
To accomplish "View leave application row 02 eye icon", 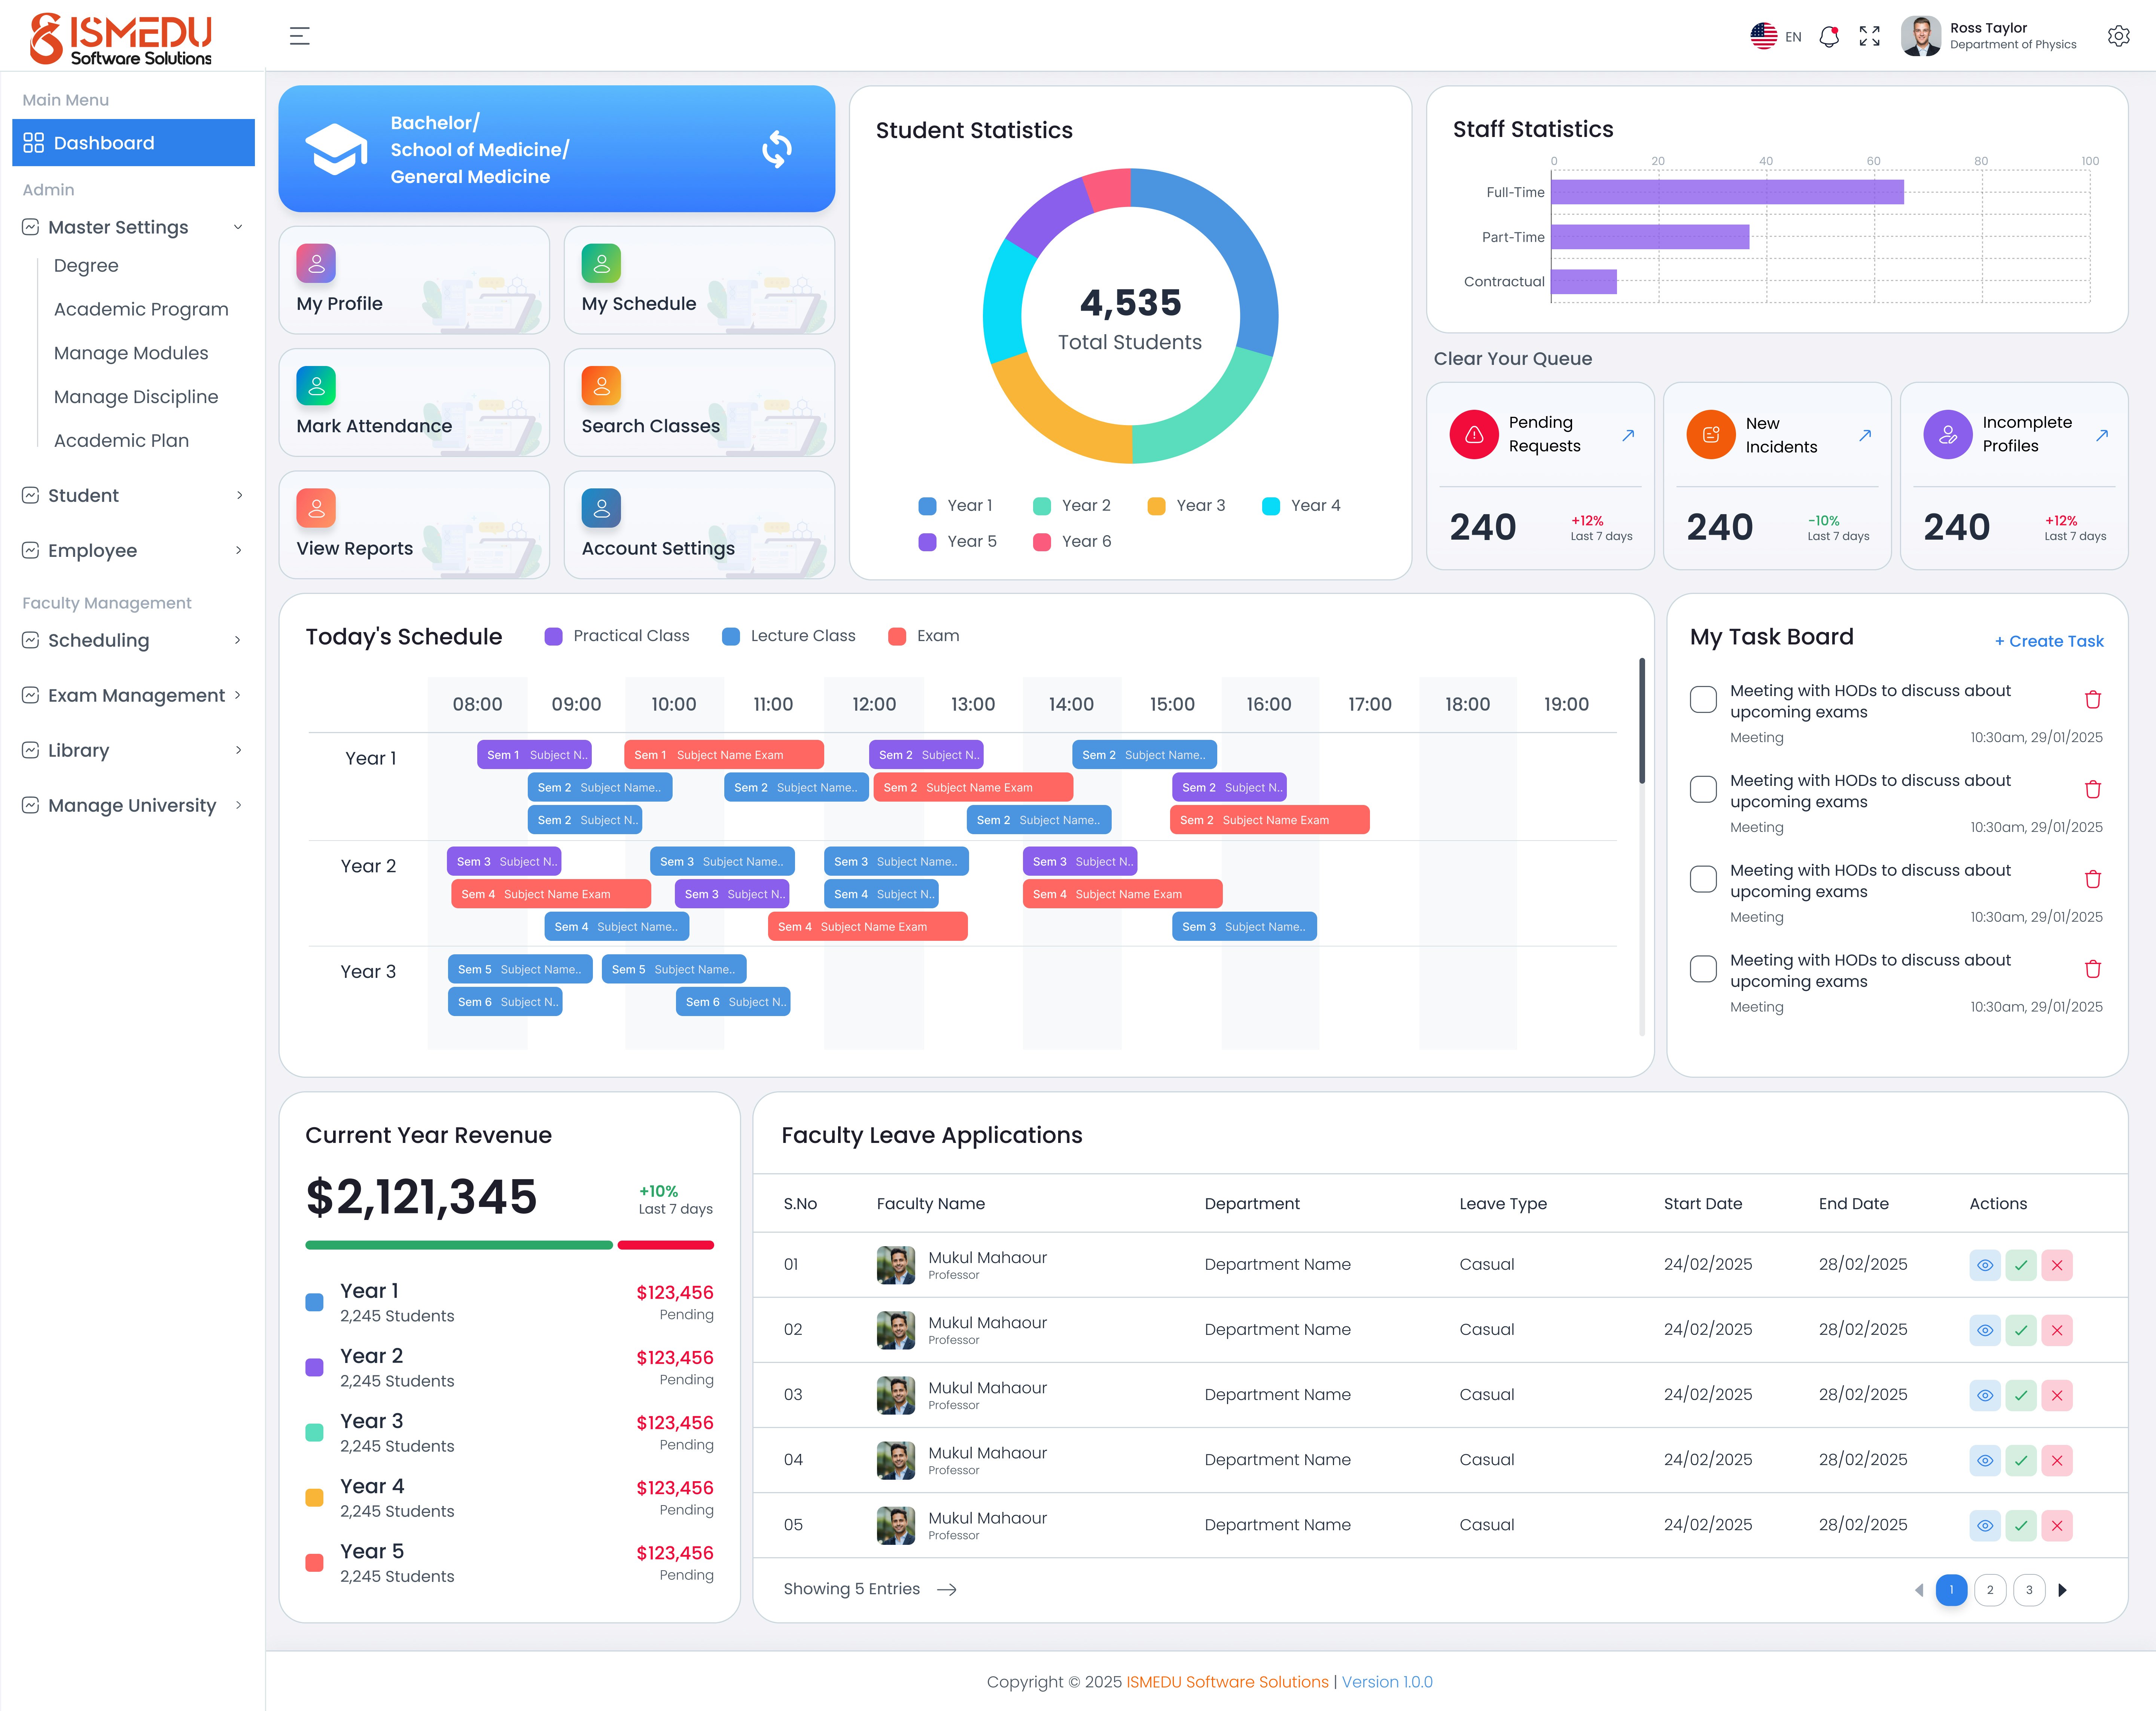I will (x=1985, y=1330).
